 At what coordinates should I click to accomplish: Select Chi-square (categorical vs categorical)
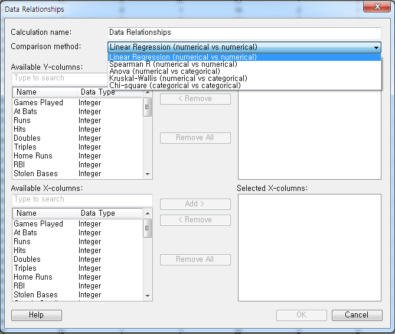point(244,86)
